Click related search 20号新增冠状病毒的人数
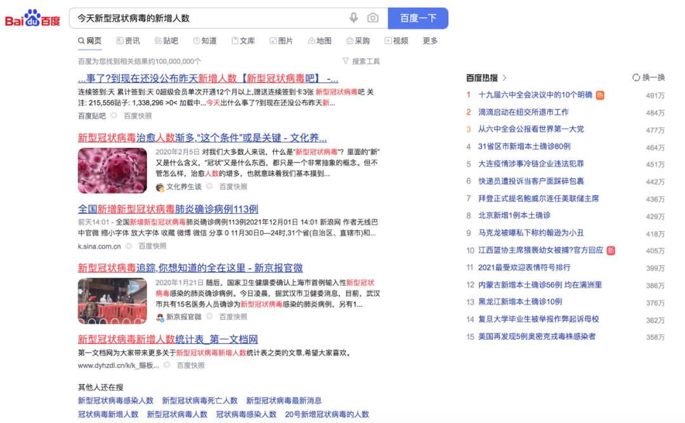This screenshot has width=685, height=423. point(327,415)
